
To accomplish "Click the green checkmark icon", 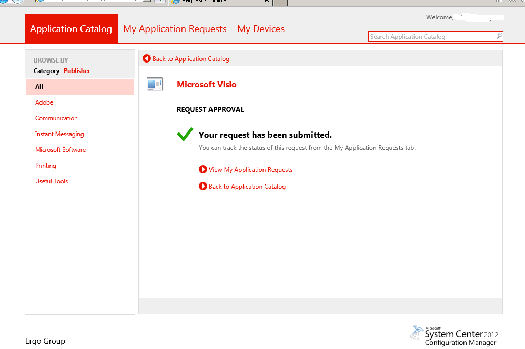I will [x=185, y=135].
